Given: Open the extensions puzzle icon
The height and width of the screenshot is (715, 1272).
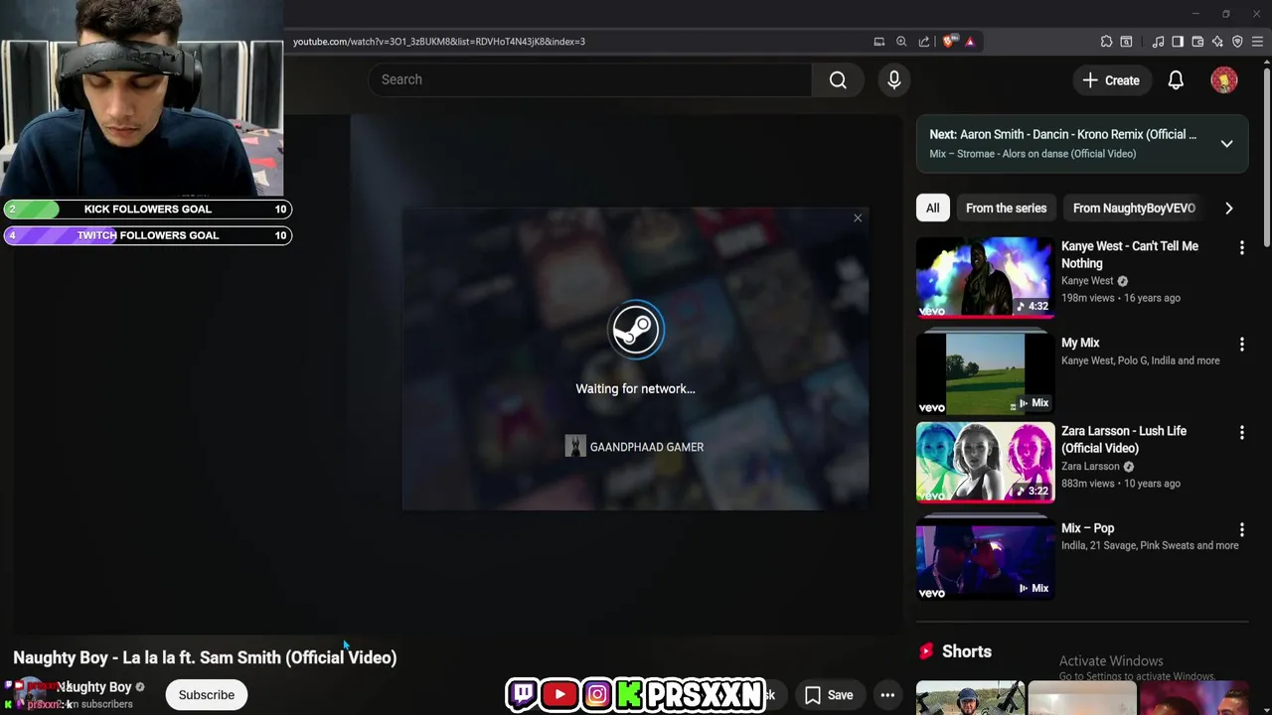Looking at the screenshot, I should point(1106,42).
